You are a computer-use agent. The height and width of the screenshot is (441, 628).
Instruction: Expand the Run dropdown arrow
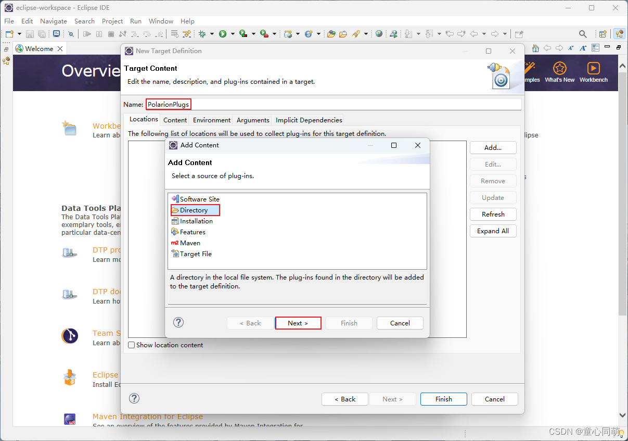[x=233, y=34]
